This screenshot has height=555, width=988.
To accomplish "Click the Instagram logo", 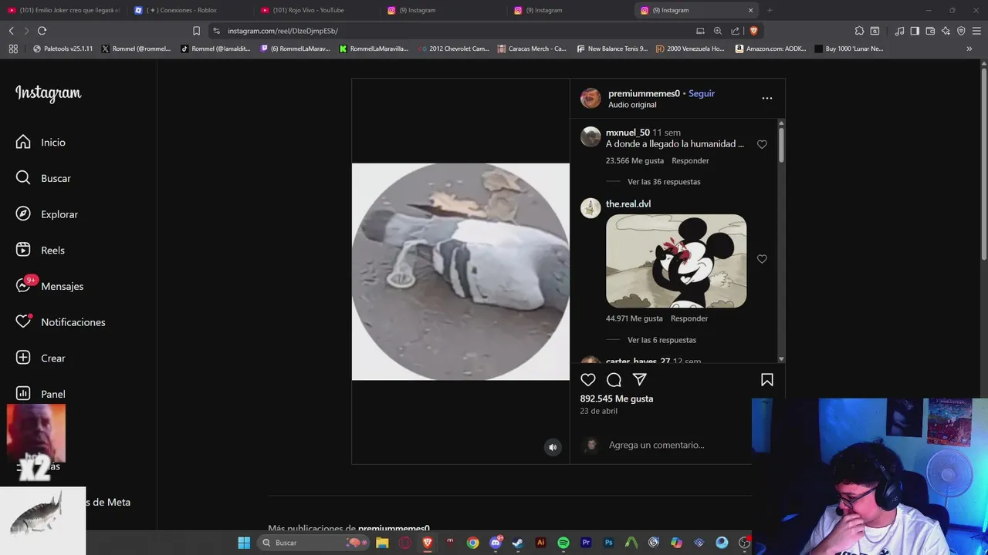I will [x=48, y=93].
